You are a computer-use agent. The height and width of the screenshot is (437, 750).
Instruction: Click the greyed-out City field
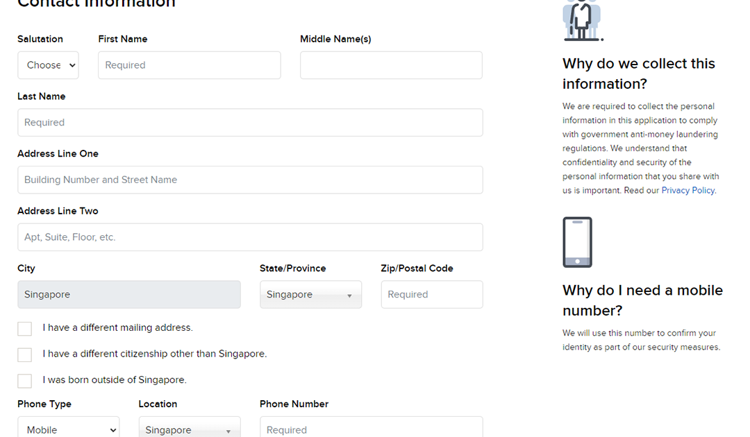pyautogui.click(x=129, y=295)
